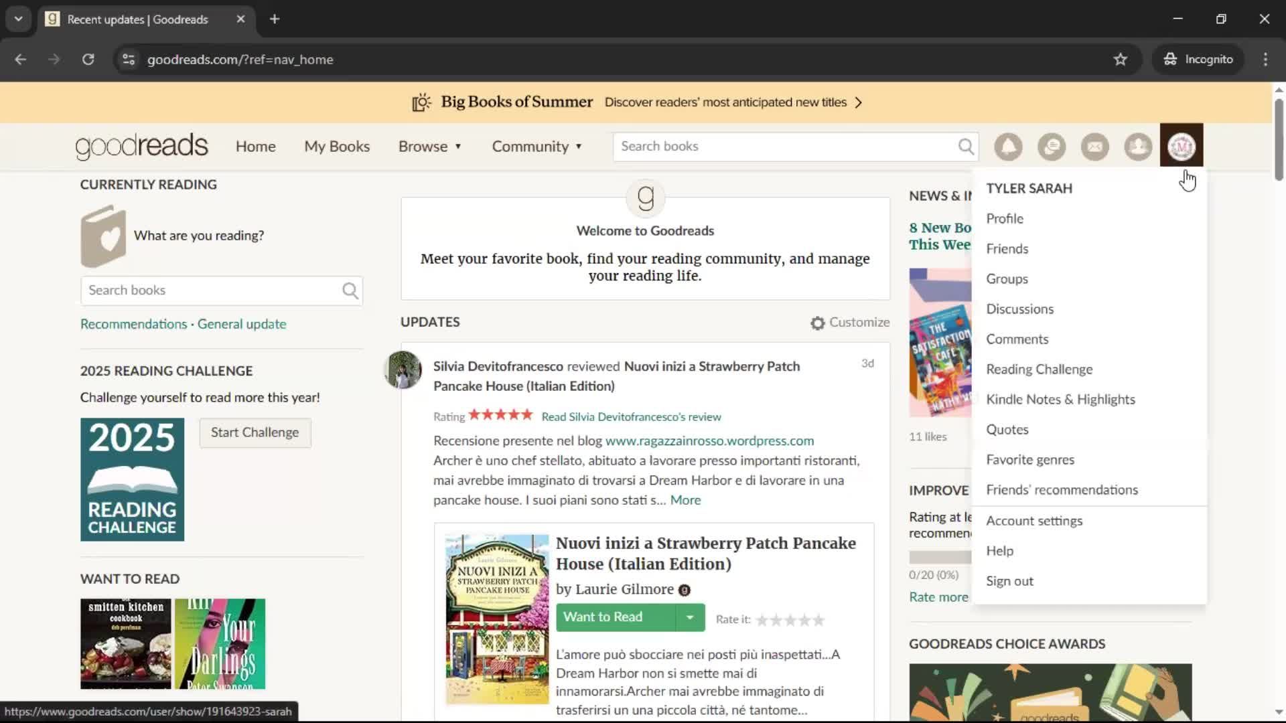Bookmark this page with the star icon

pos(1120,60)
